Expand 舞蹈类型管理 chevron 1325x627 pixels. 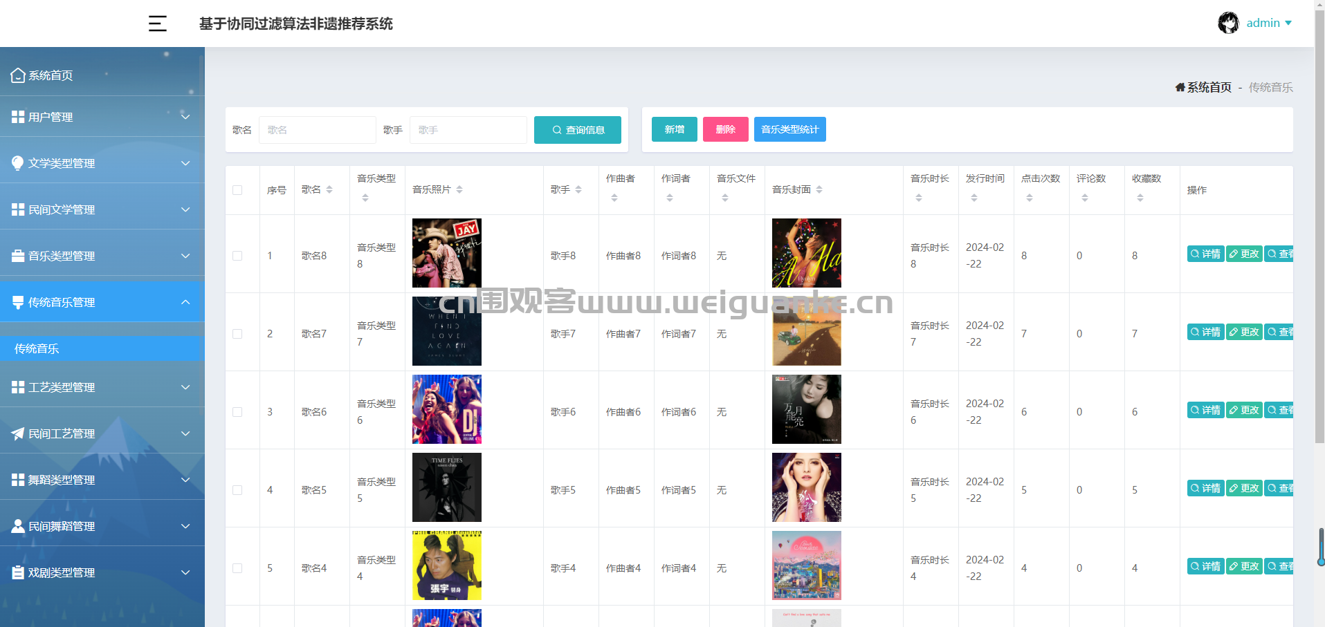(185, 480)
